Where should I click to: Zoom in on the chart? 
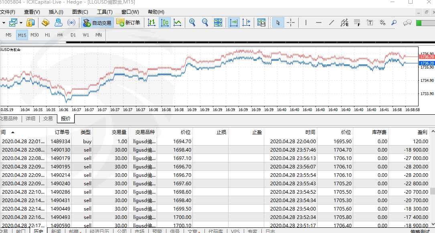(x=192, y=22)
